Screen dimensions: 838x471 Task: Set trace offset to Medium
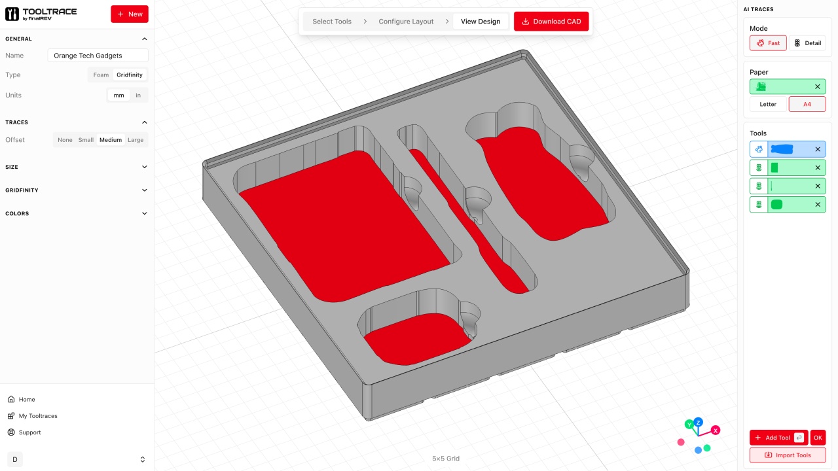[x=111, y=140]
